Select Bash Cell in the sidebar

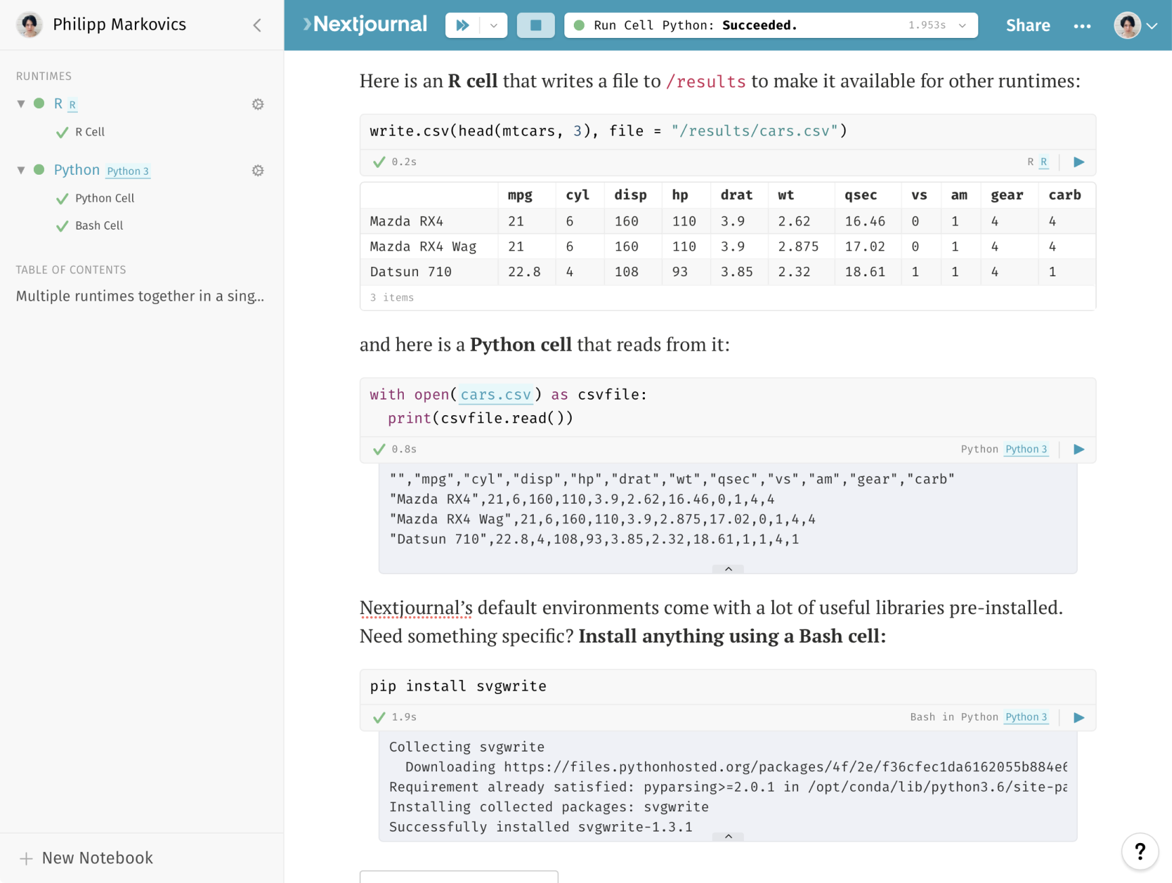(99, 225)
